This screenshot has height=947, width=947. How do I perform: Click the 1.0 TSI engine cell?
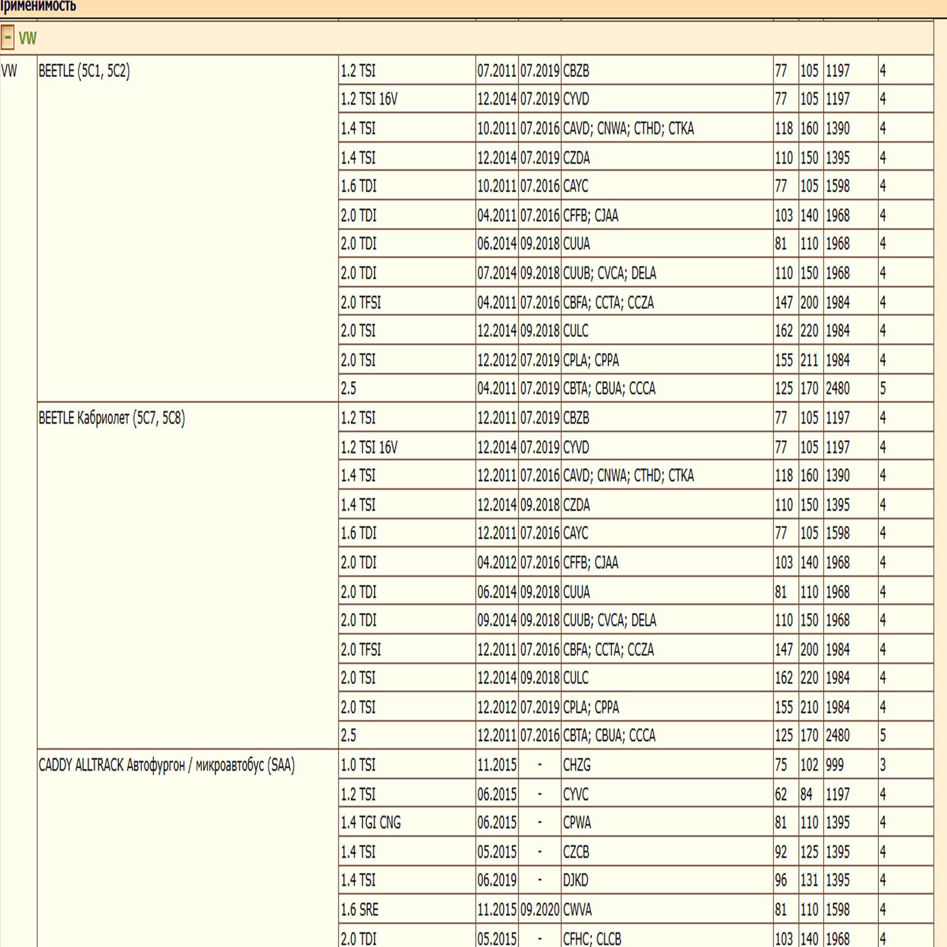click(358, 765)
